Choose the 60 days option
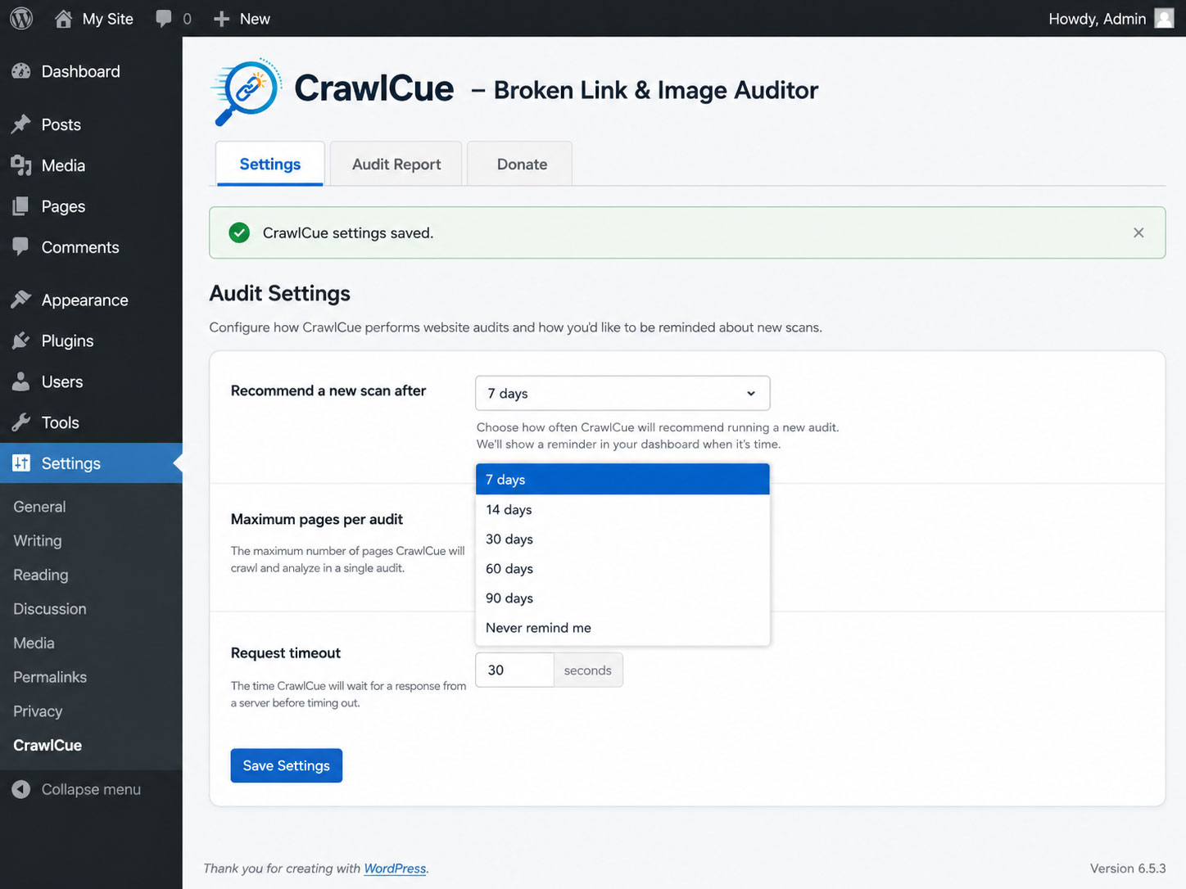 click(622, 568)
